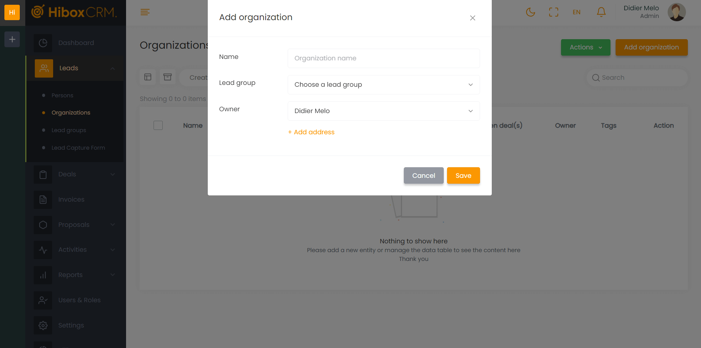Click the plus icon in left rail
The width and height of the screenshot is (701, 348).
point(12,39)
